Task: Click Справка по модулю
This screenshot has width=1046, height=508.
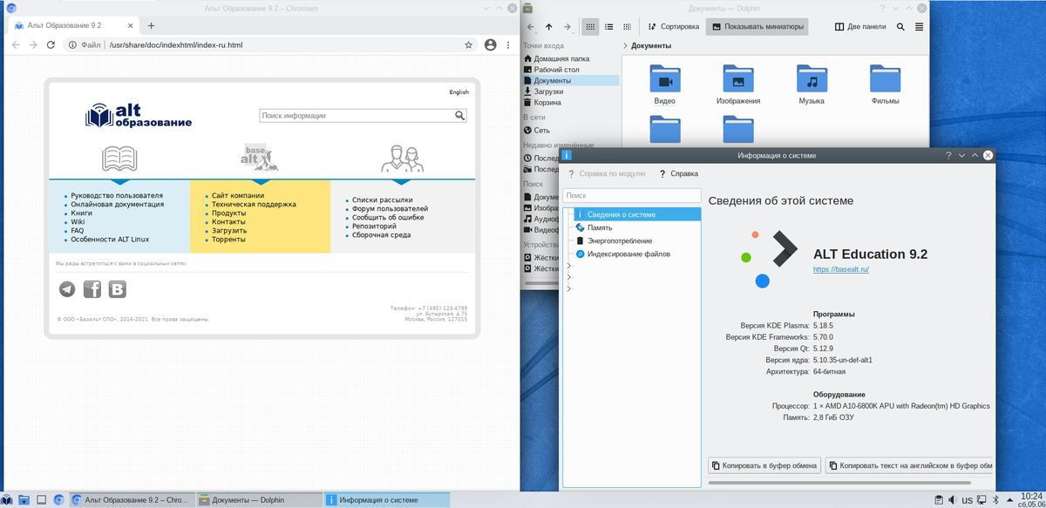Action: pos(606,174)
